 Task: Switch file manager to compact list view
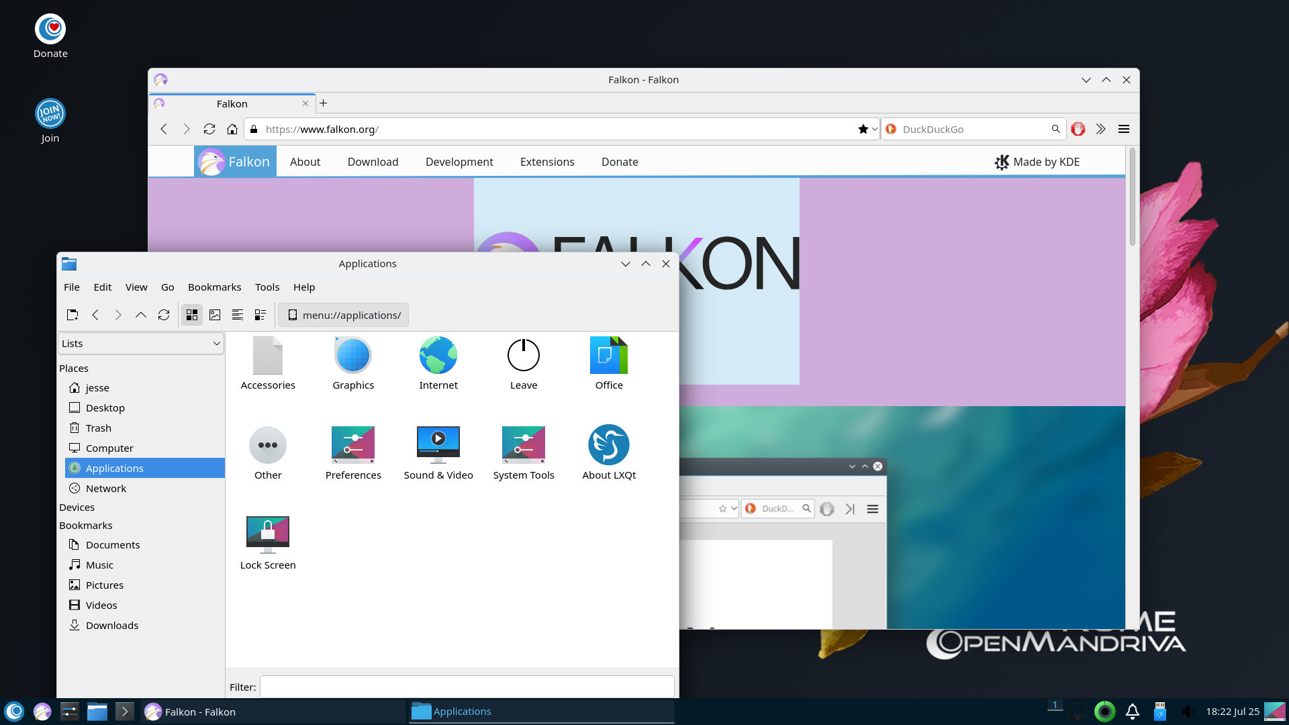coord(238,315)
